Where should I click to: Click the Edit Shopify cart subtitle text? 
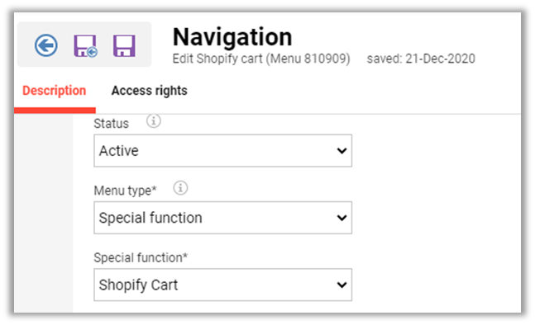[x=261, y=59]
